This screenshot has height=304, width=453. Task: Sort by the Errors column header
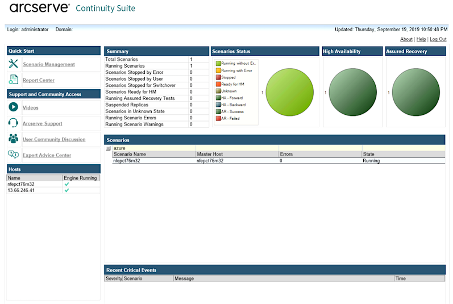[x=321, y=154]
